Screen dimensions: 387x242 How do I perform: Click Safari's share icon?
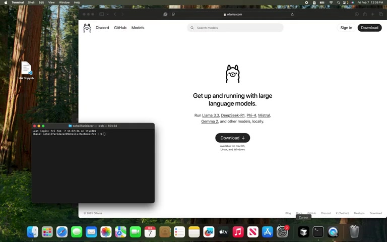pos(365,14)
